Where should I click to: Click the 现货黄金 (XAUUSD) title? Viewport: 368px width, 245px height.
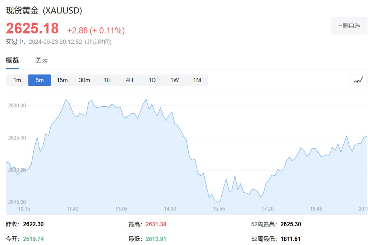click(x=44, y=11)
